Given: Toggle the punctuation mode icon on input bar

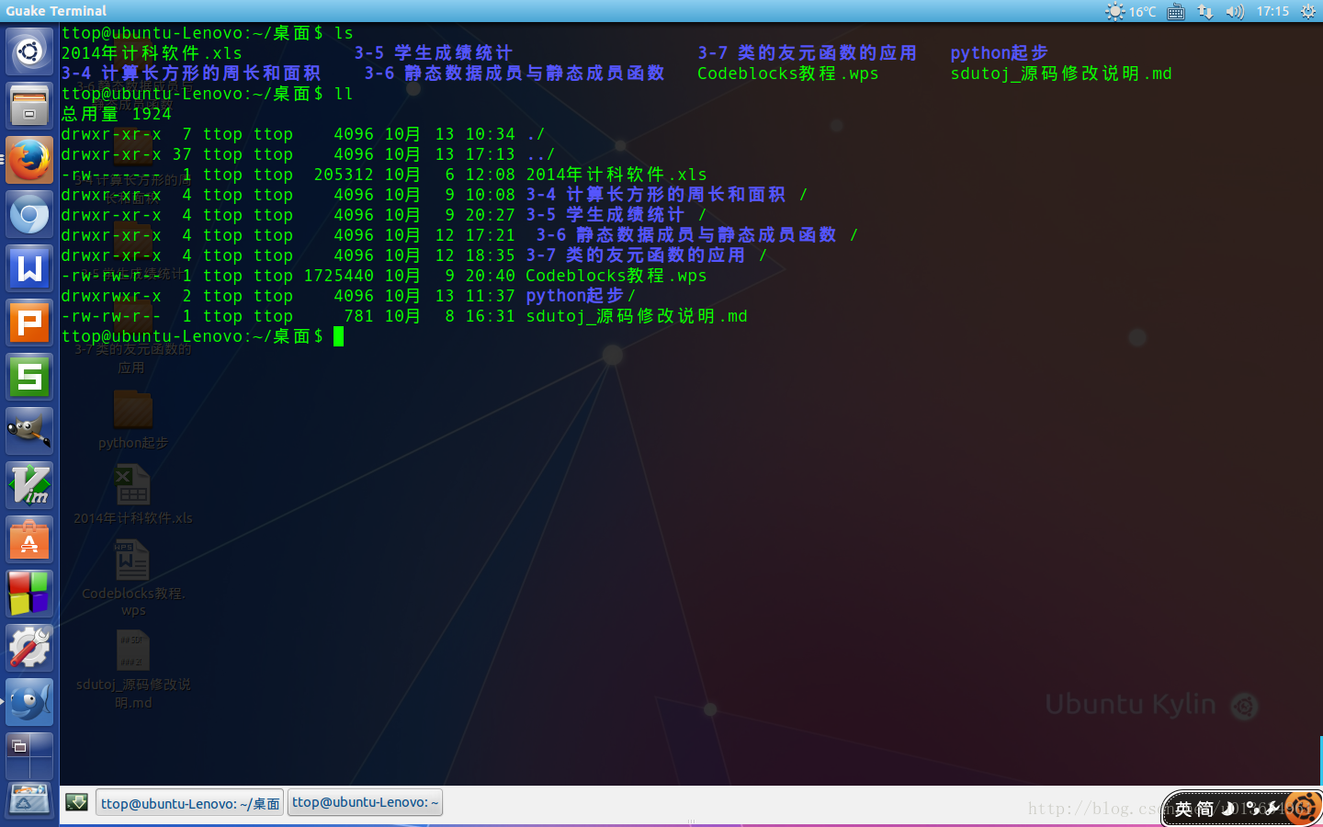Looking at the screenshot, I should (x=1251, y=809).
